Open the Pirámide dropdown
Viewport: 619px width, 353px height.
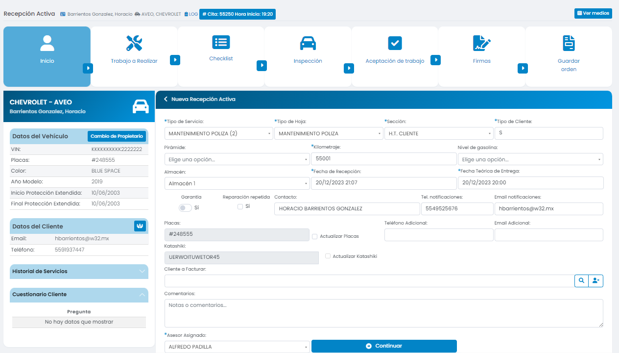237,159
